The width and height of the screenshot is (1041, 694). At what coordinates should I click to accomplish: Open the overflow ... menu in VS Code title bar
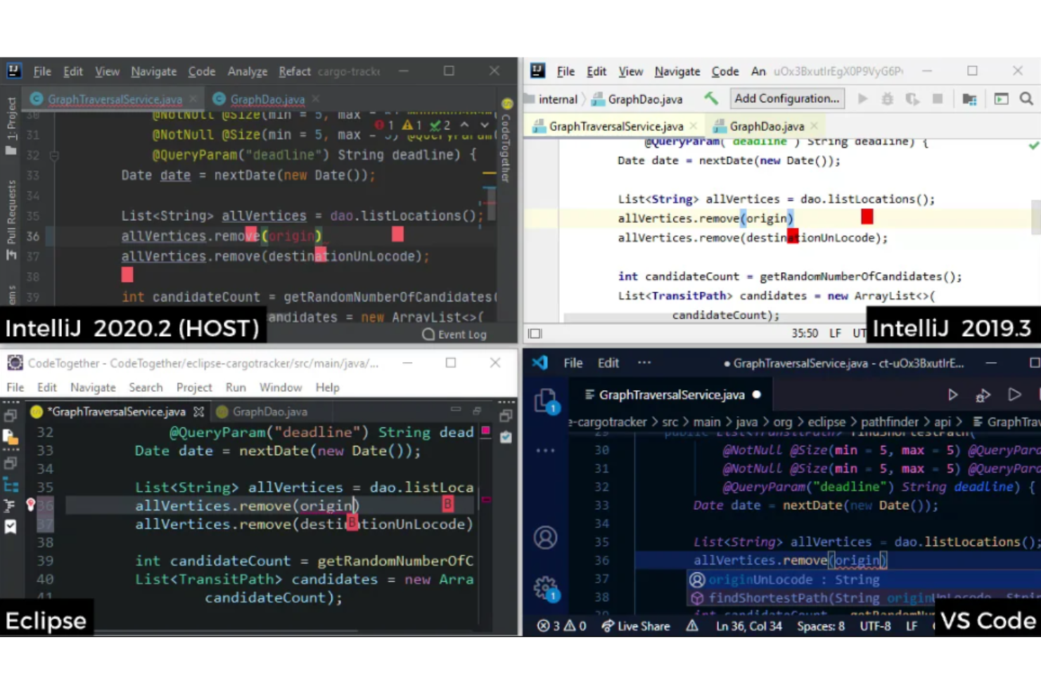pos(644,363)
